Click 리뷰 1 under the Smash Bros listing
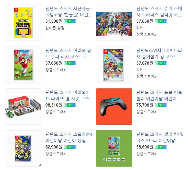The image size is (188, 170). point(141,28)
